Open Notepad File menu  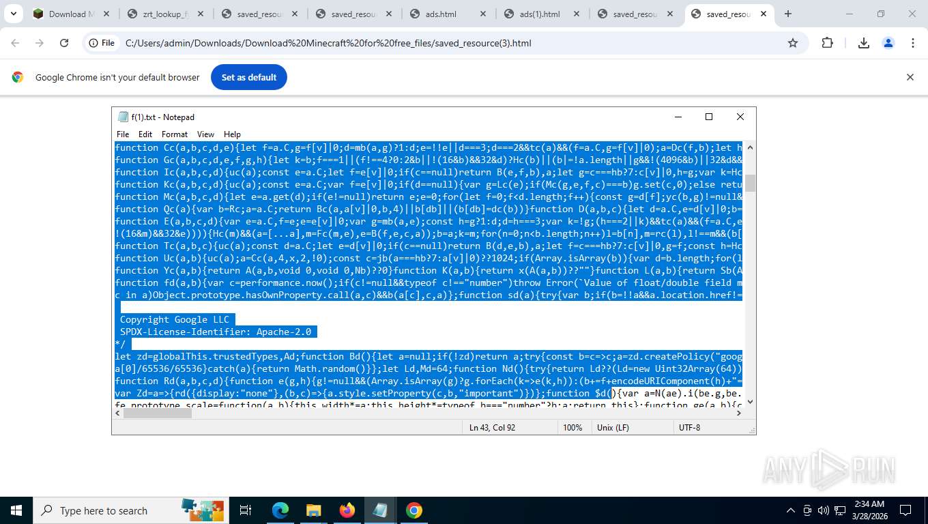(123, 134)
